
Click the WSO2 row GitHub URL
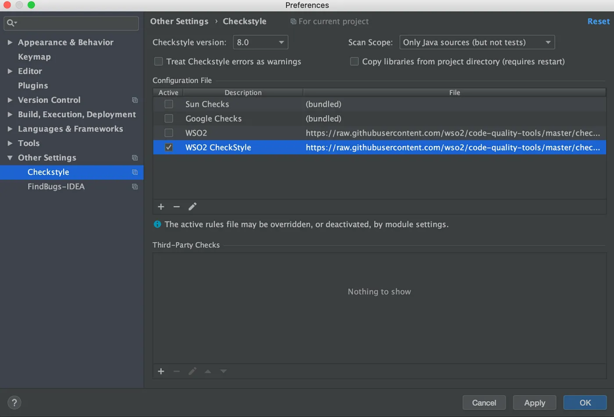click(453, 133)
